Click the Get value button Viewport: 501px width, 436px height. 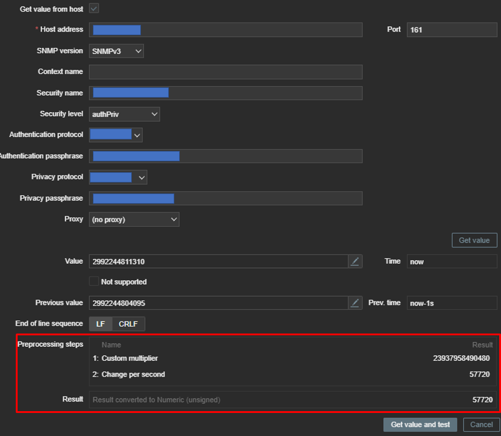(474, 240)
